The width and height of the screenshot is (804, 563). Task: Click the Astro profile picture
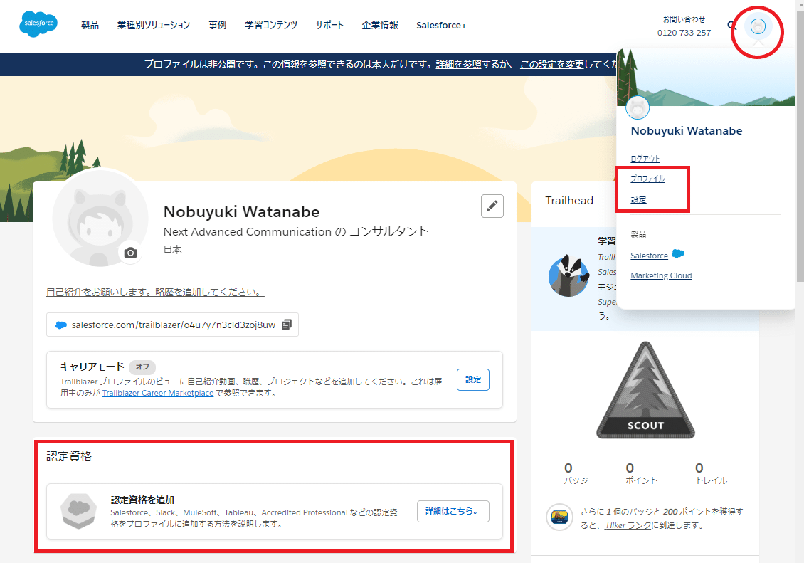coord(100,219)
